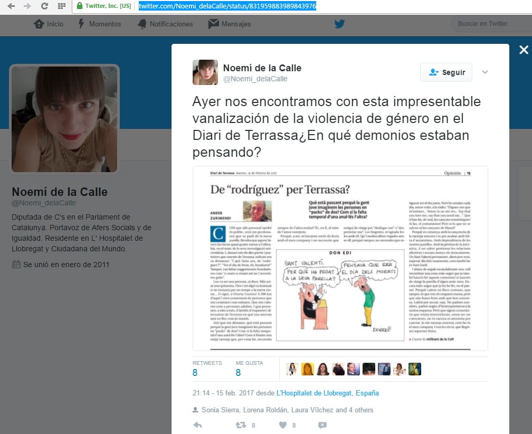Open the Inicio home tab
This screenshot has width=532, height=434.
point(48,24)
